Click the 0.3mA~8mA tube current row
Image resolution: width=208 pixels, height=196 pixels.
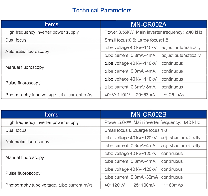coord(144,87)
